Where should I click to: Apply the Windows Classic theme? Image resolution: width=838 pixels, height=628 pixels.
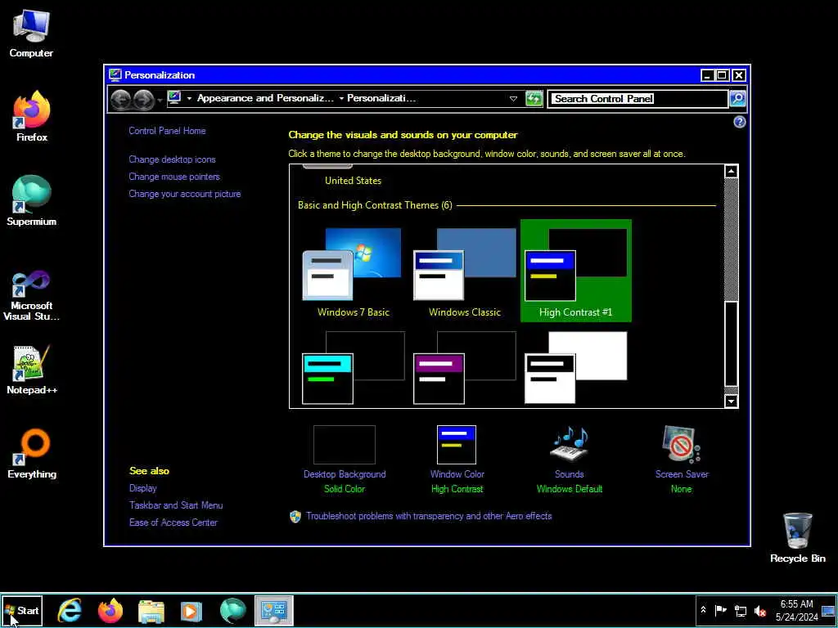(465, 271)
